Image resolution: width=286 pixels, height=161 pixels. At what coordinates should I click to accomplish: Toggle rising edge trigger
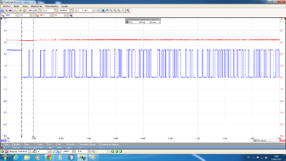click(x=54, y=151)
